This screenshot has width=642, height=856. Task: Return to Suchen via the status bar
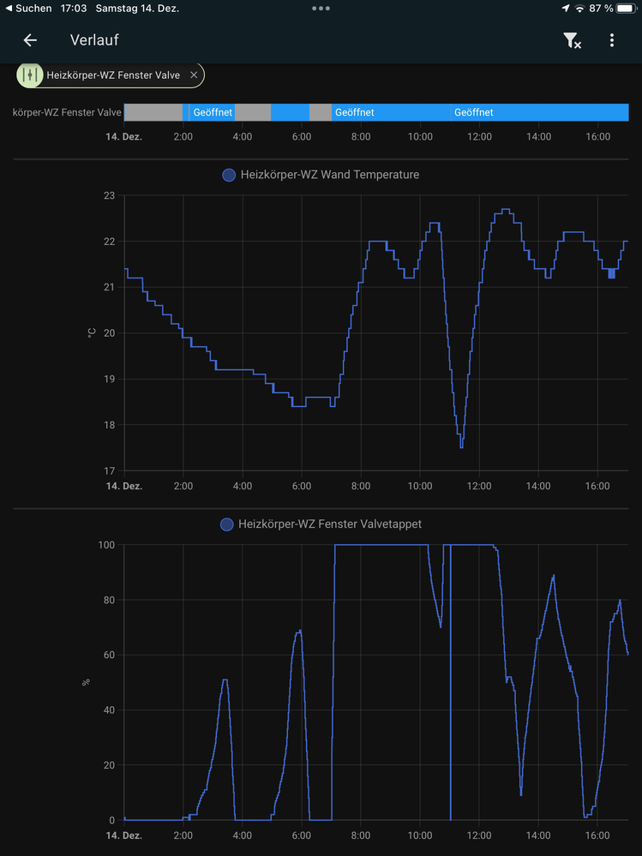[27, 8]
